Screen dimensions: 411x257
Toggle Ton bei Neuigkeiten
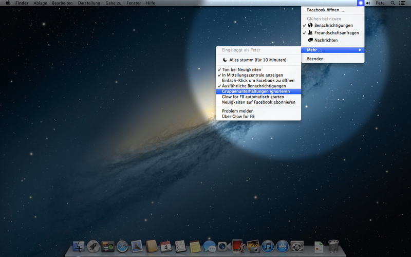pyautogui.click(x=258, y=69)
